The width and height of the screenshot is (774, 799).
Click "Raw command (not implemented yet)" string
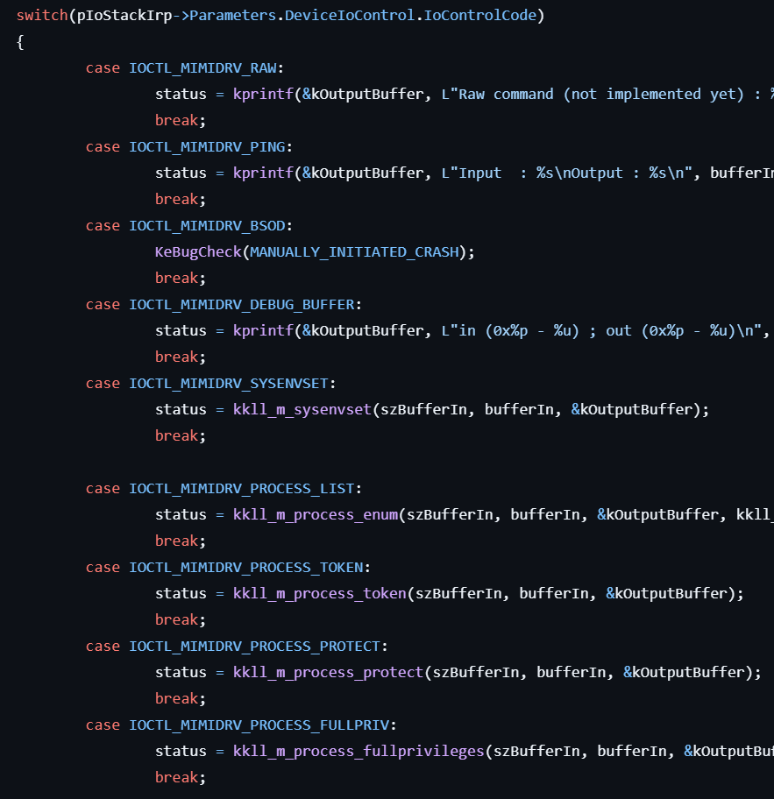tap(601, 95)
